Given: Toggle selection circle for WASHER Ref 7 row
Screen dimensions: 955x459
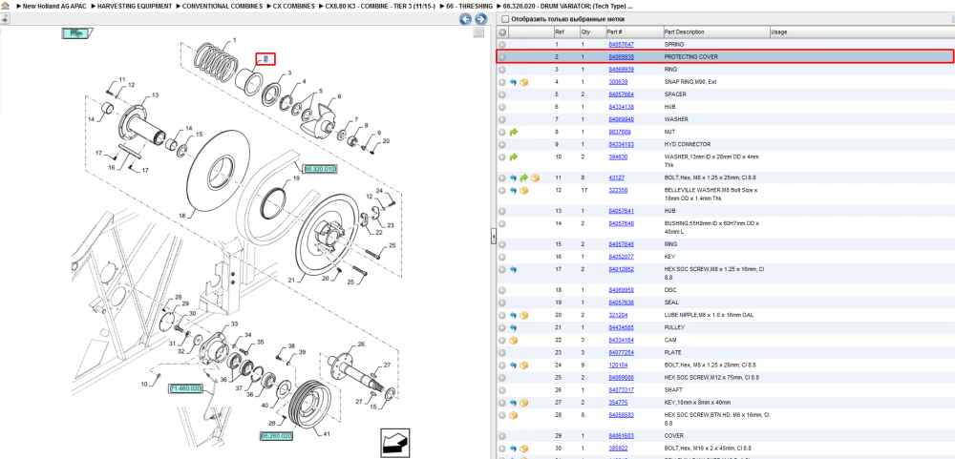Looking at the screenshot, I should 502,119.
